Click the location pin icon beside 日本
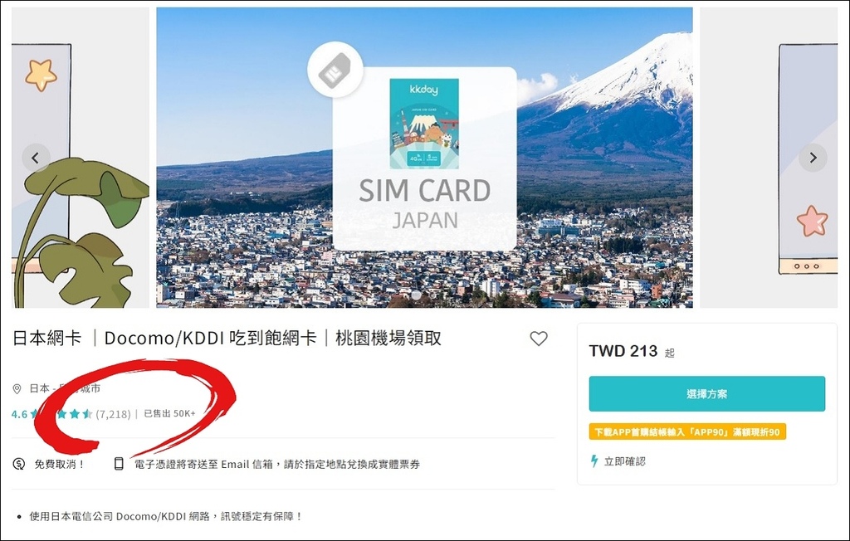This screenshot has width=850, height=541. point(17,388)
